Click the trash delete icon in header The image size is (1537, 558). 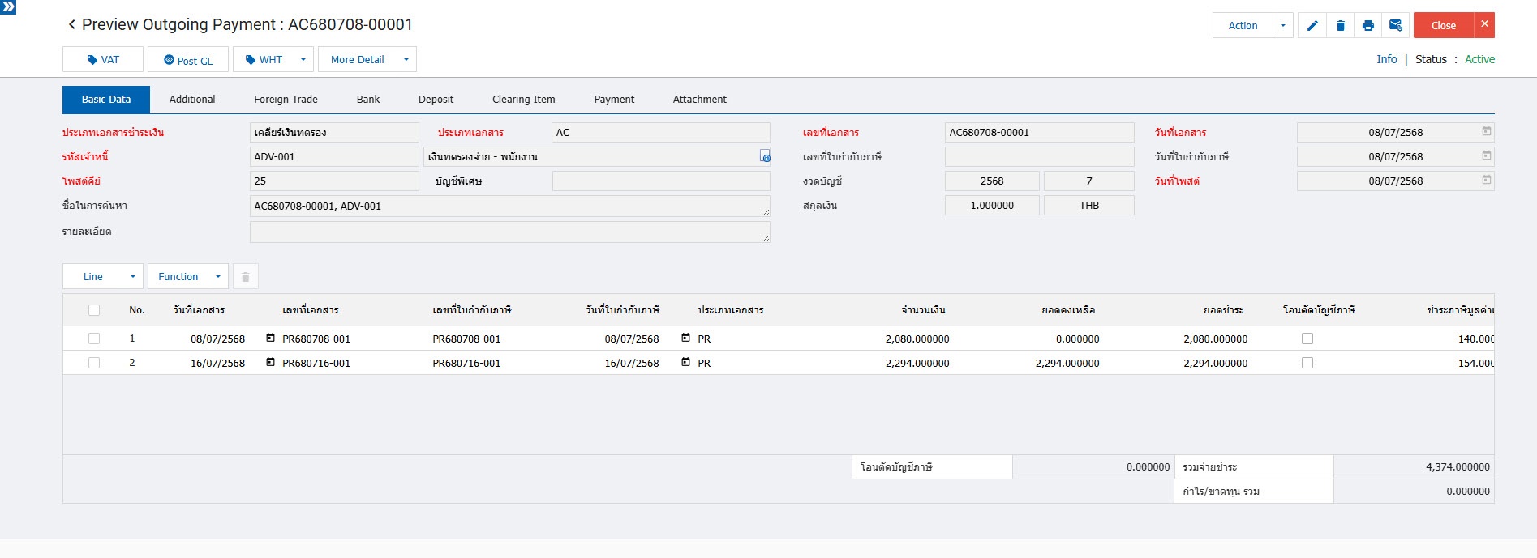(x=1340, y=25)
